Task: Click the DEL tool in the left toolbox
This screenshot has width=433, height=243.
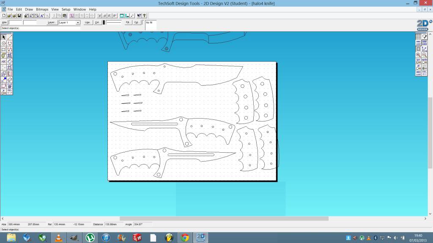Action: [10, 92]
